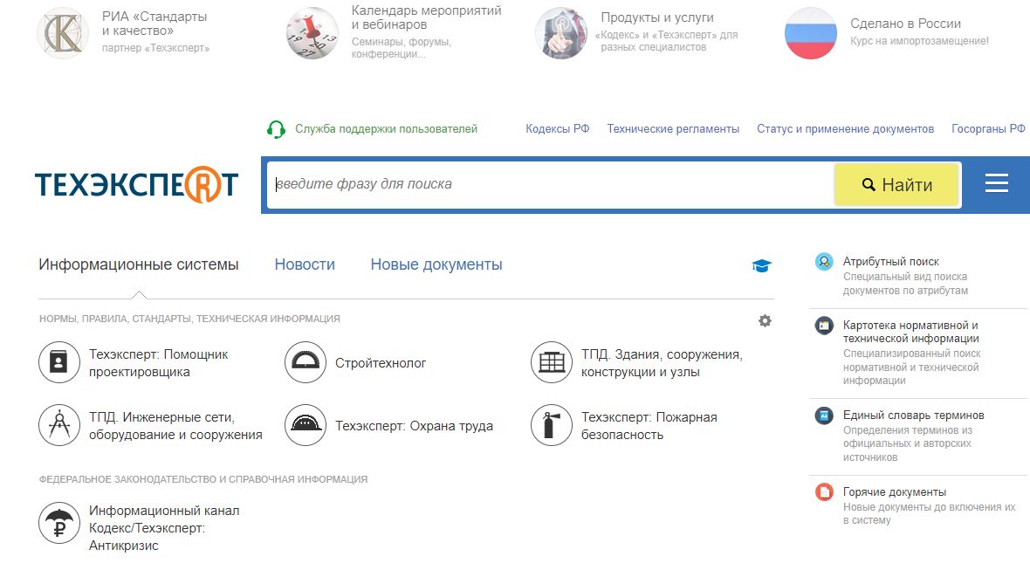Open Продукты и услуги title link

pyautogui.click(x=657, y=17)
